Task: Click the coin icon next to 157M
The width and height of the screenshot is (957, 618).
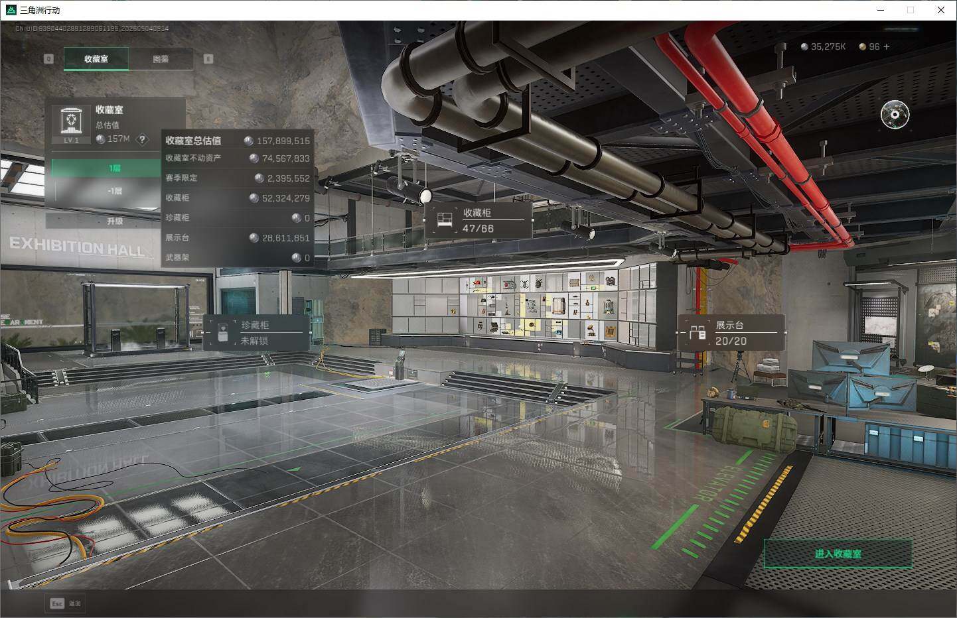Action: click(100, 139)
